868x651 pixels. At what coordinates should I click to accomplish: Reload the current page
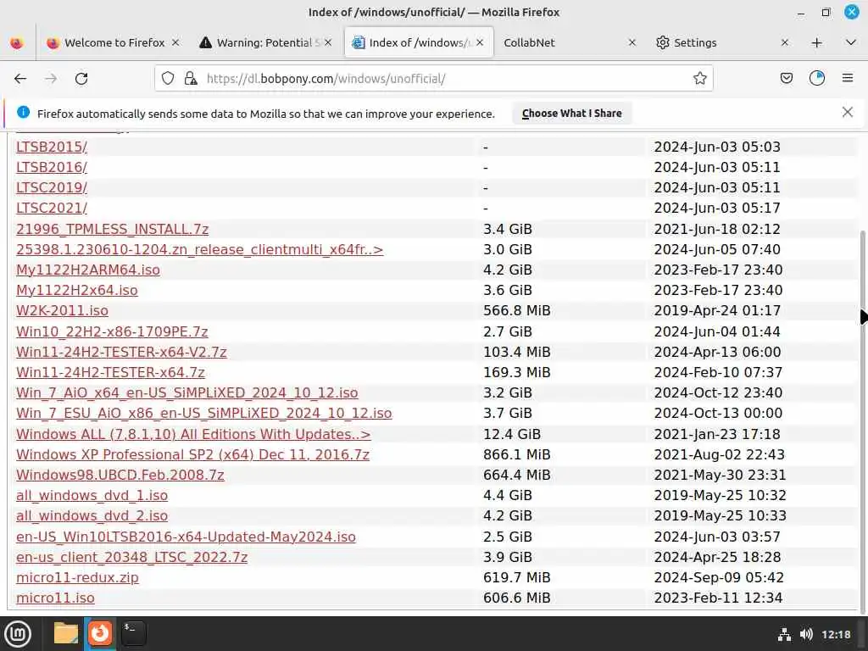81,79
